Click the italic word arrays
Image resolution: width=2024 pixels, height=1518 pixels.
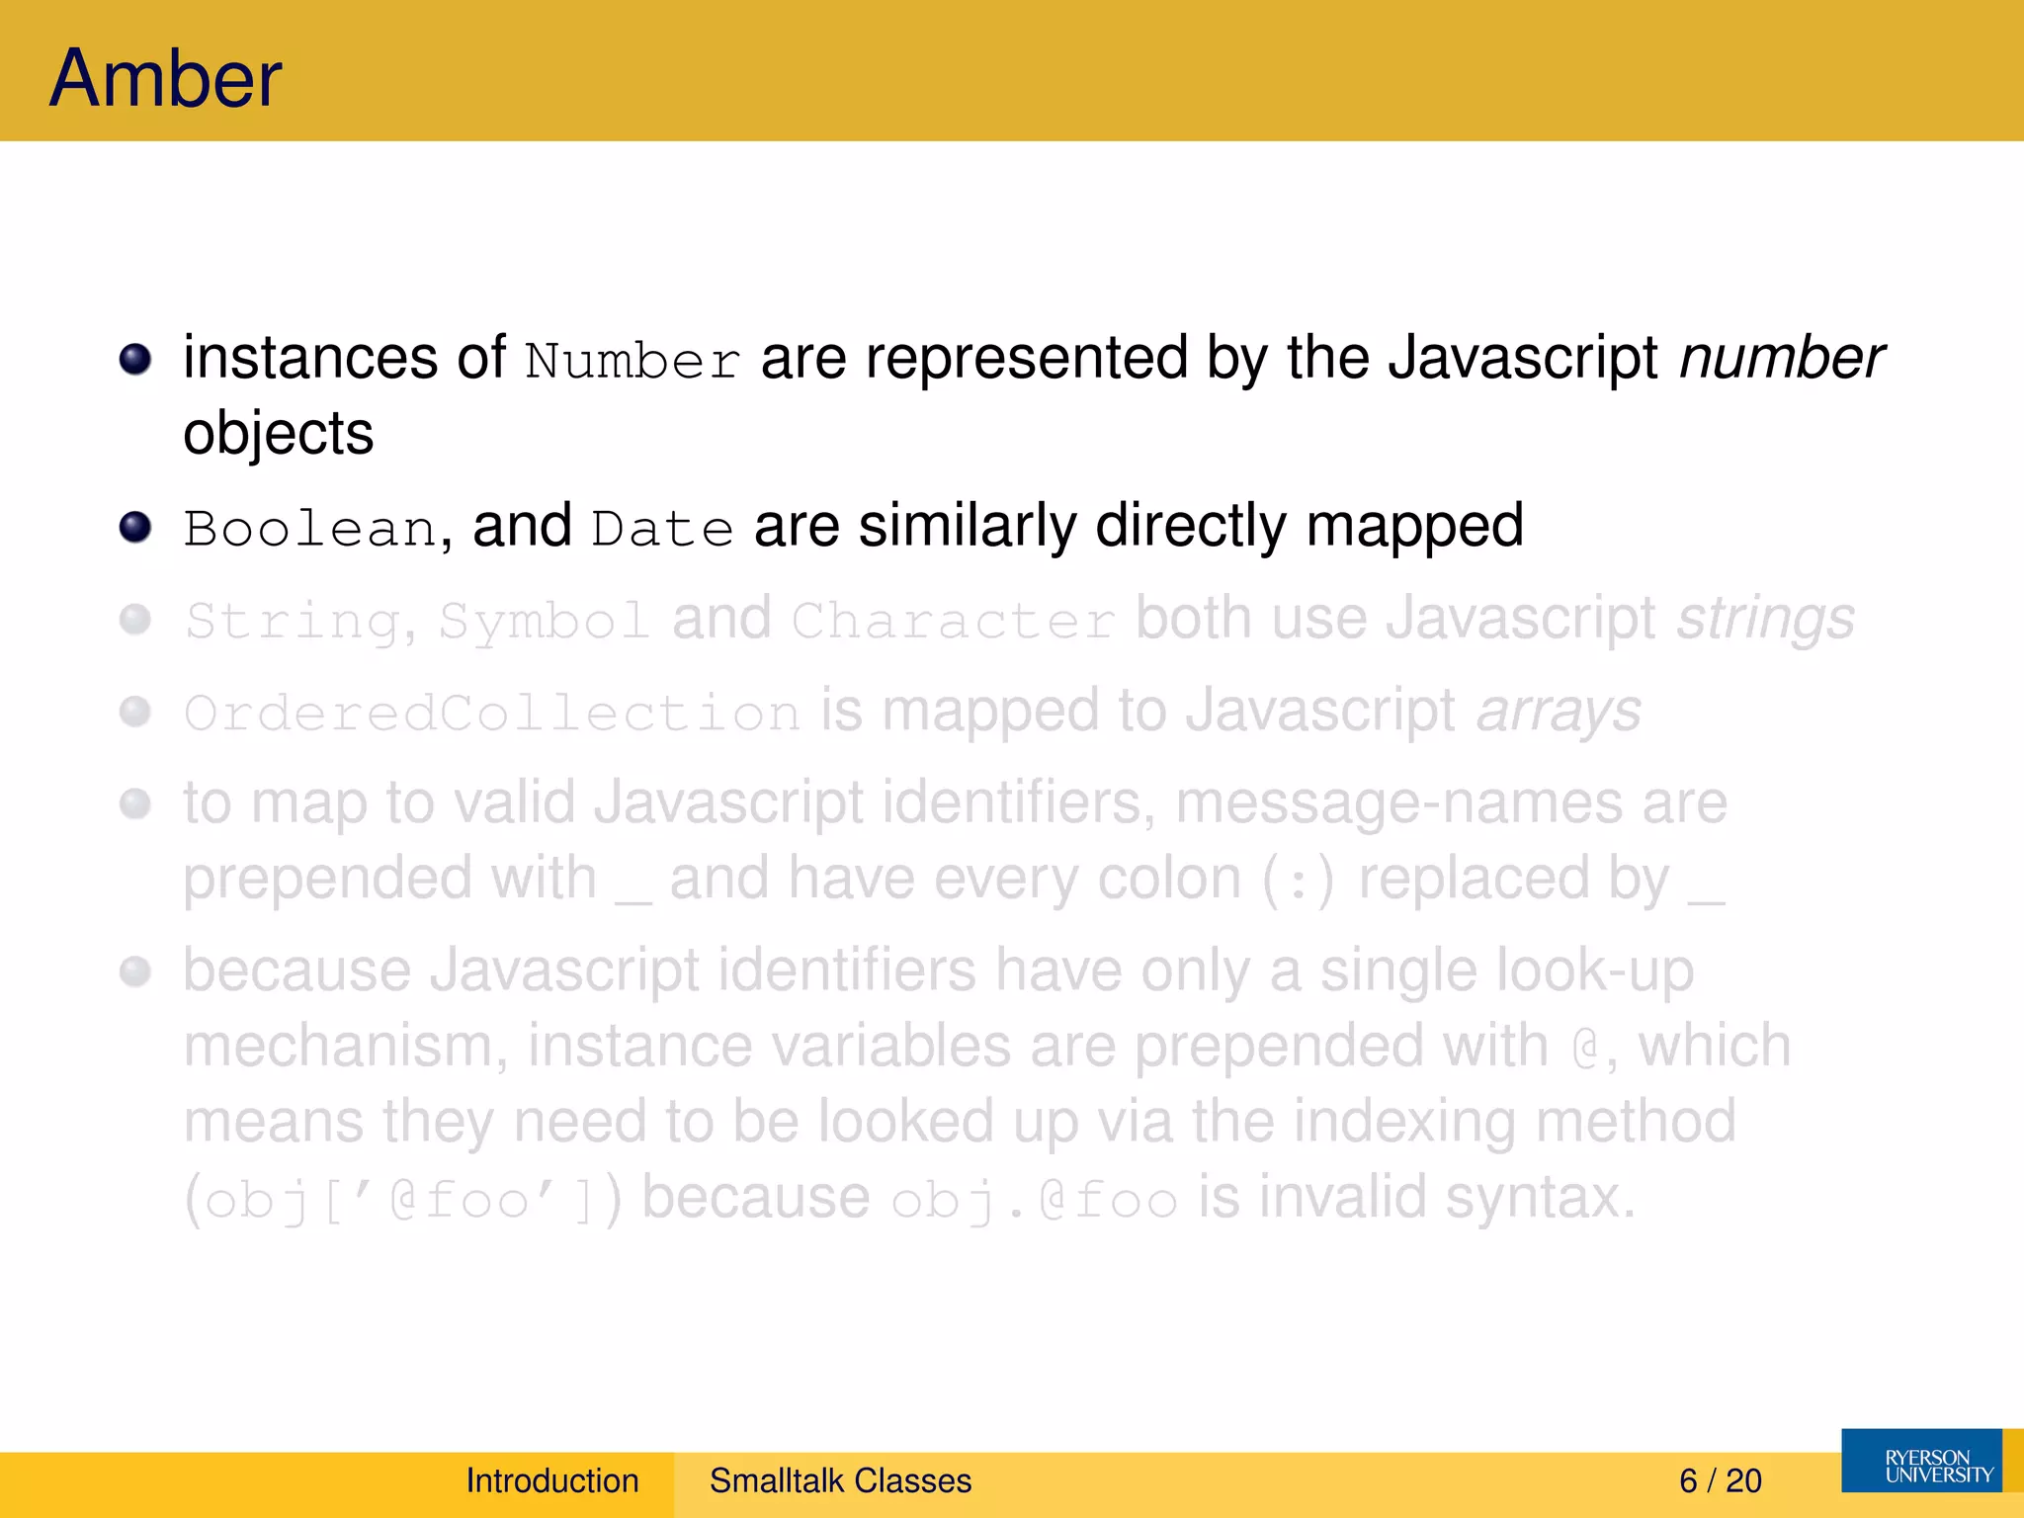1559,713
